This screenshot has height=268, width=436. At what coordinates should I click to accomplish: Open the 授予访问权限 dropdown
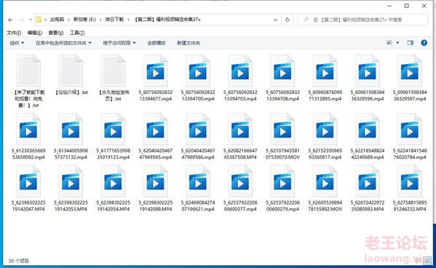pos(119,43)
